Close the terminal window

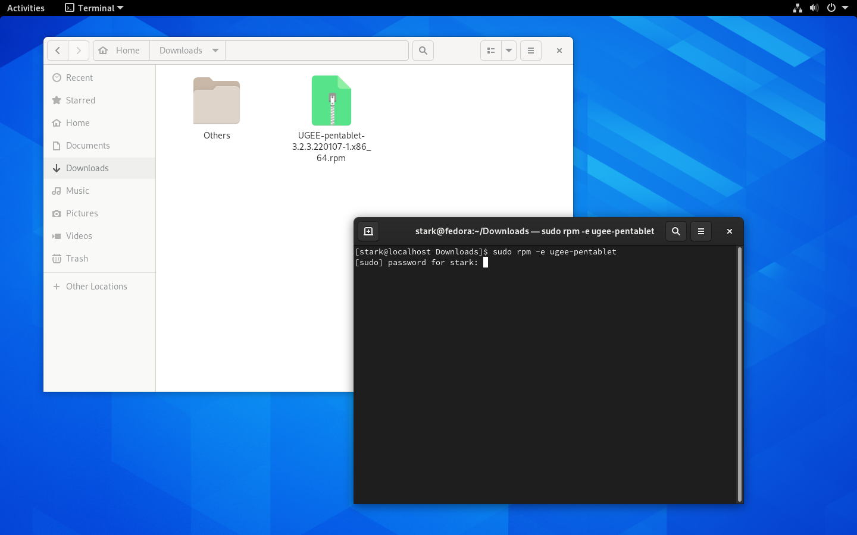tap(730, 231)
